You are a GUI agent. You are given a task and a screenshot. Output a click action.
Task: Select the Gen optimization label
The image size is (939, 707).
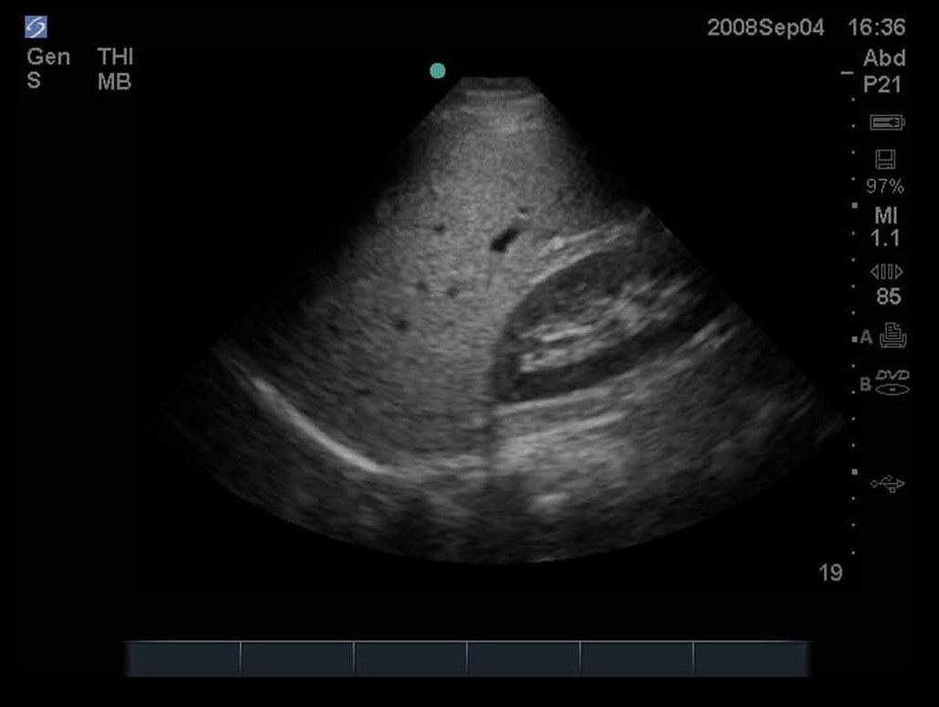coord(47,57)
